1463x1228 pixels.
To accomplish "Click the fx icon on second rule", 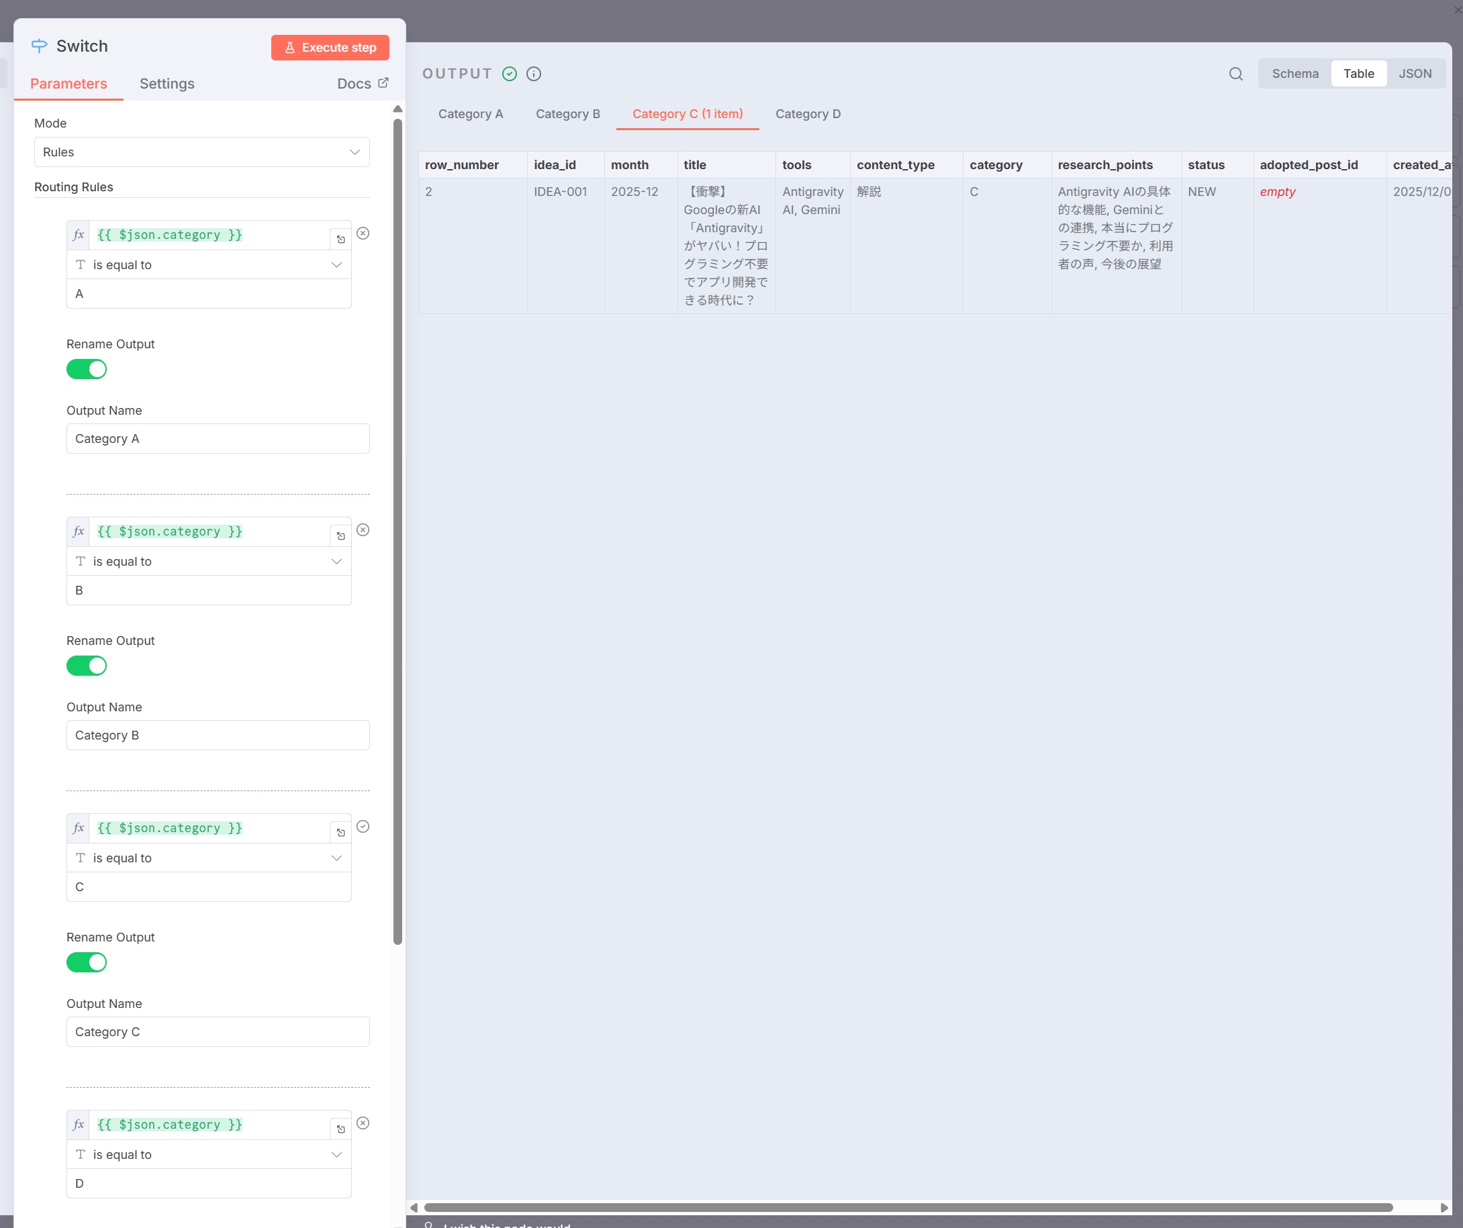I will (79, 531).
